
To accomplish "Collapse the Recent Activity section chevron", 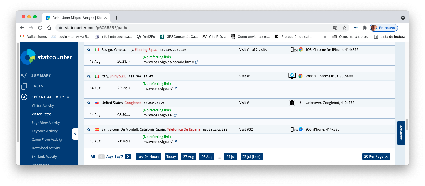I will click(x=68, y=97).
